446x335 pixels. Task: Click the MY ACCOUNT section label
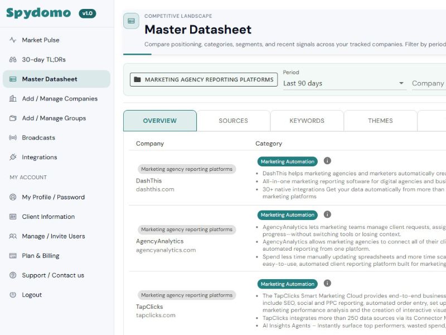click(28, 177)
